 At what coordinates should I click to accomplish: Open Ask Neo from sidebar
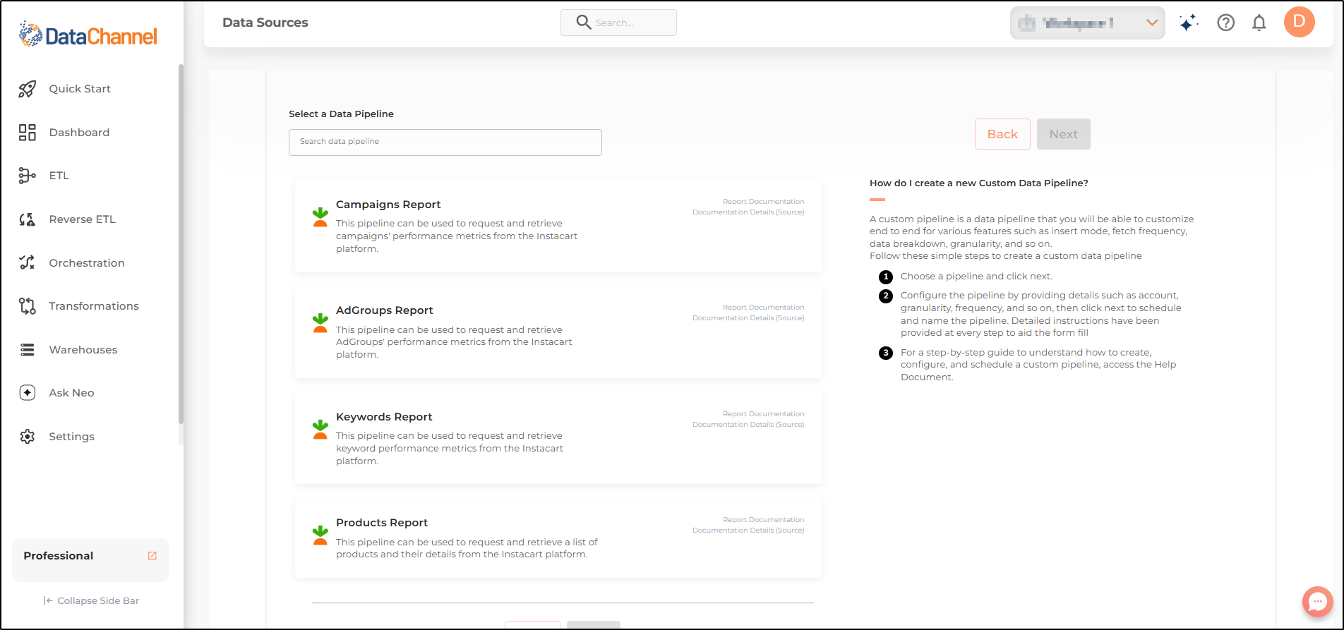point(71,393)
